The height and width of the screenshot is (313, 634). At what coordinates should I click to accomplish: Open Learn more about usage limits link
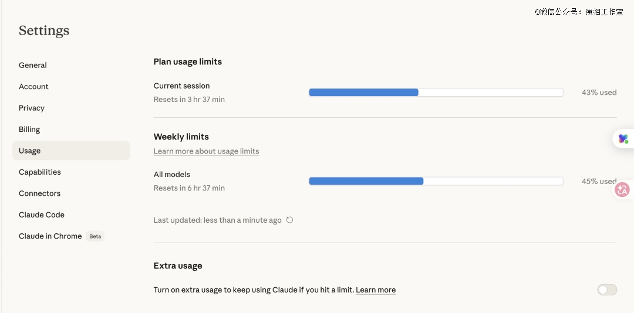206,151
